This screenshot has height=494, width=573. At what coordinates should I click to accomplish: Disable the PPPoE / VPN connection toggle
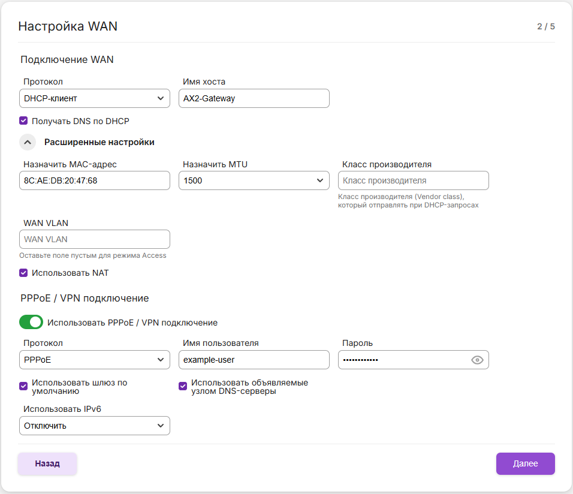[31, 322]
